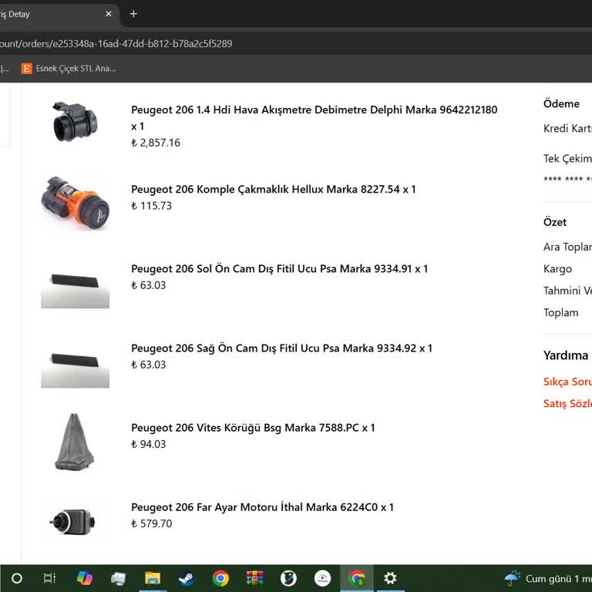This screenshot has height=592, width=592.
Task: Open the Esnek Çiçek STL bookmark
Action: click(x=69, y=69)
